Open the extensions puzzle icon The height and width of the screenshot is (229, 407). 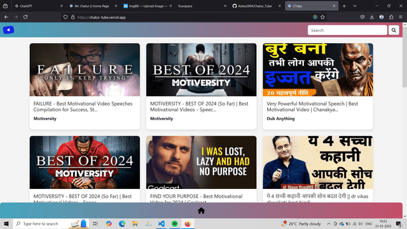(391, 17)
